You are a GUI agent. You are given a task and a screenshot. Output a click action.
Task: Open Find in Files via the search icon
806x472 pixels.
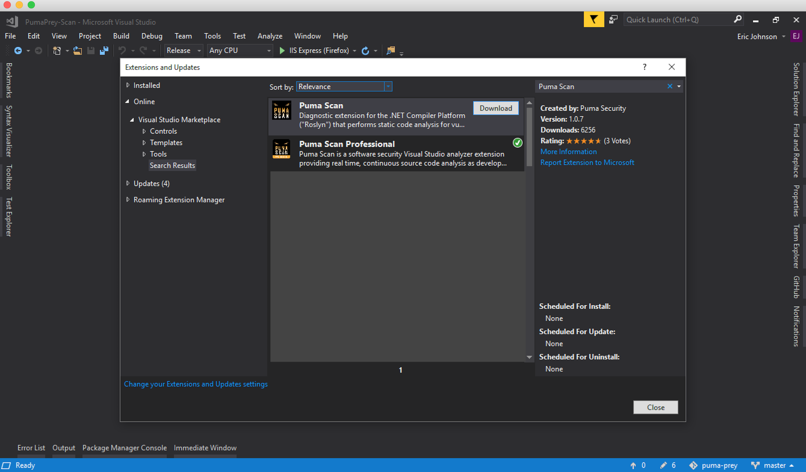tap(391, 51)
